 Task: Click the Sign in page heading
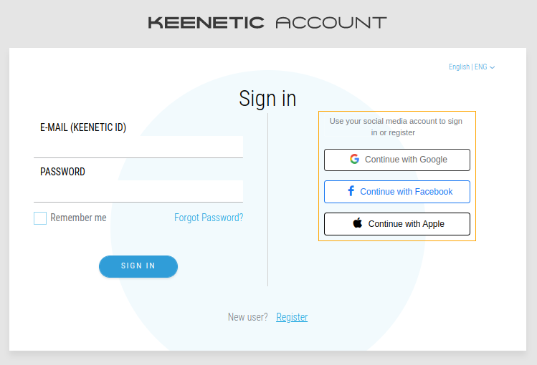(x=267, y=99)
